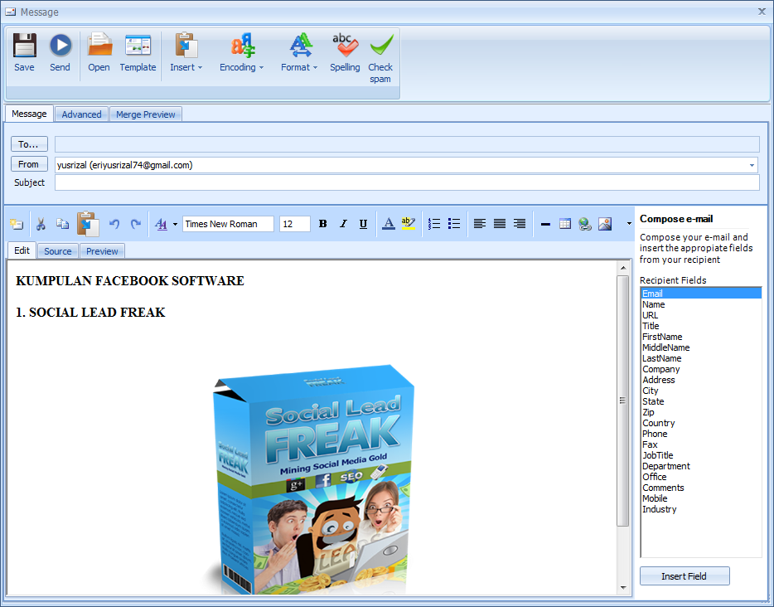Justify the text alignment
Image resolution: width=774 pixels, height=607 pixels.
[x=500, y=224]
